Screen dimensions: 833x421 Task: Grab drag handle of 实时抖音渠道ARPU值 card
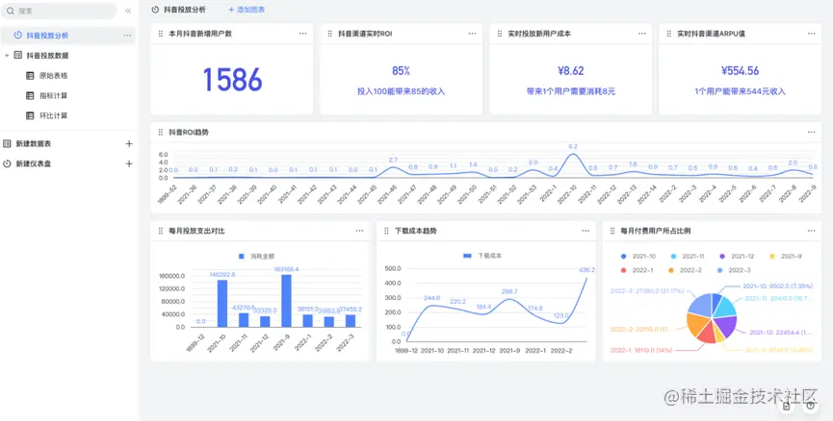[669, 34]
